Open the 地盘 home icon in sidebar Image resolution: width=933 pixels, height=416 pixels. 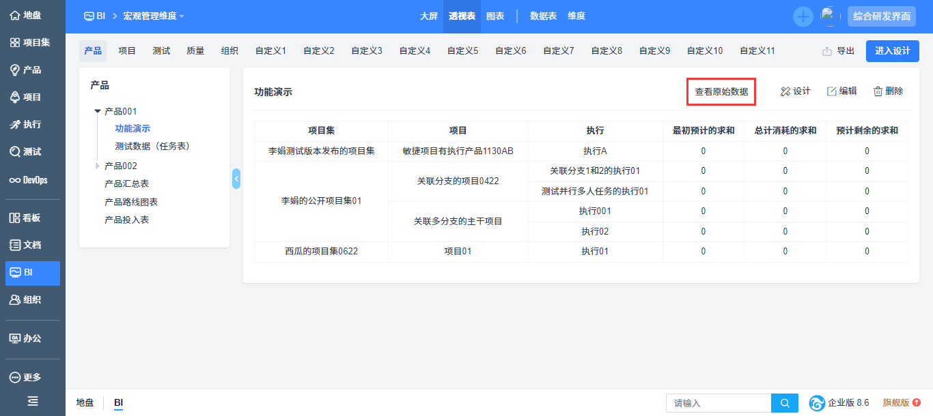[14, 16]
